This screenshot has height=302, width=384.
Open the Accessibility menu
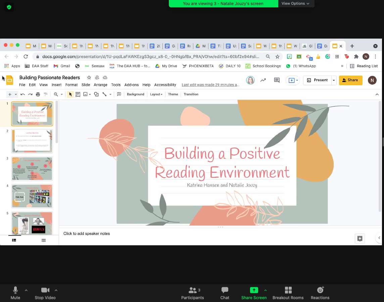point(165,85)
